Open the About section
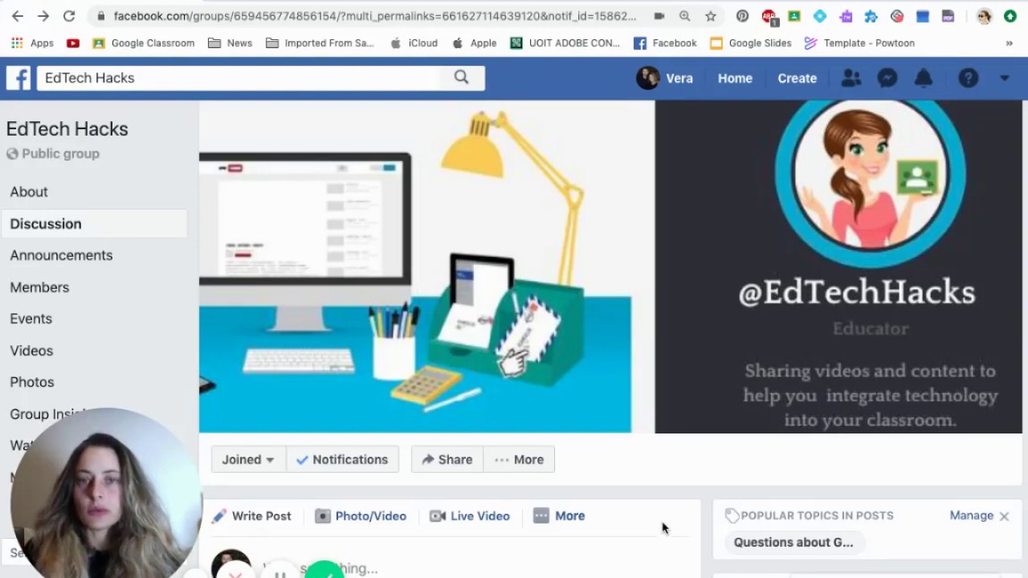1028x578 pixels. coord(29,192)
